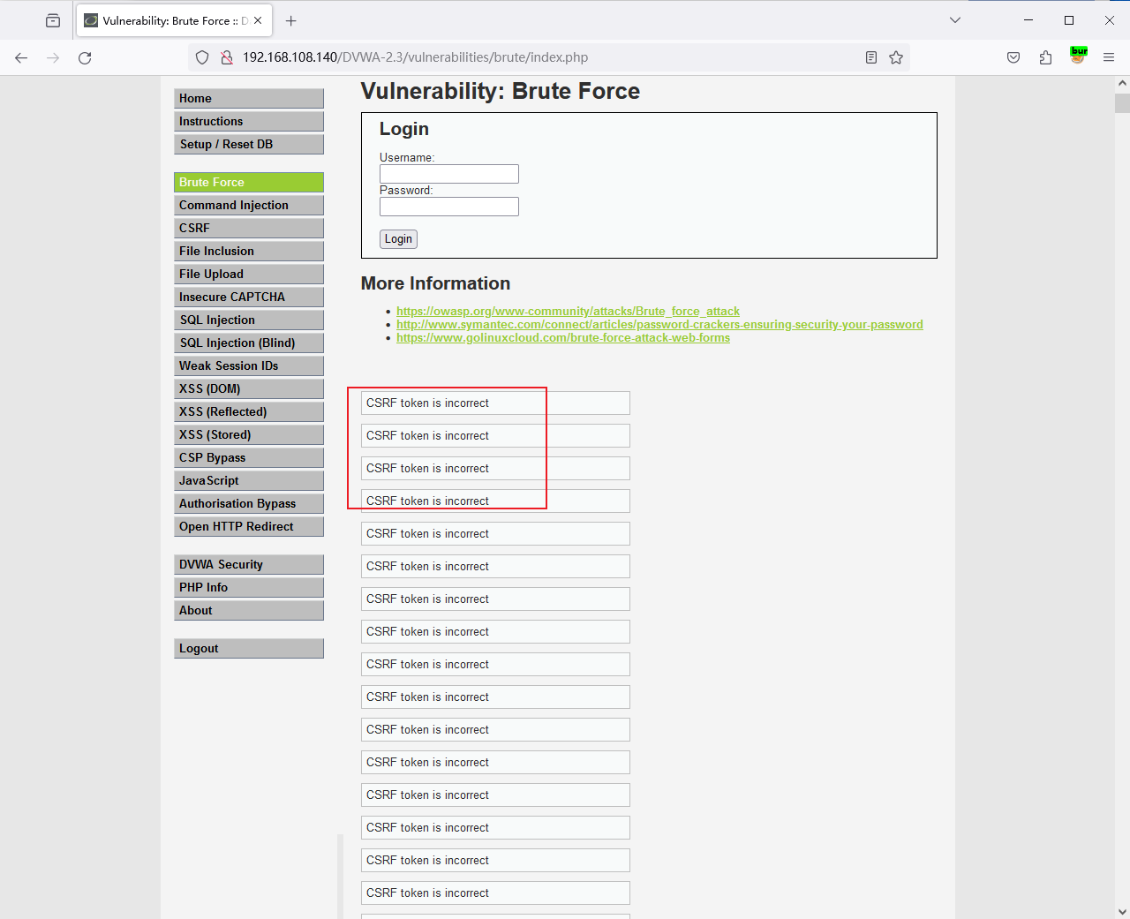This screenshot has width=1130, height=919.
Task: Toggle reader view icon in address bar
Action: [x=871, y=57]
